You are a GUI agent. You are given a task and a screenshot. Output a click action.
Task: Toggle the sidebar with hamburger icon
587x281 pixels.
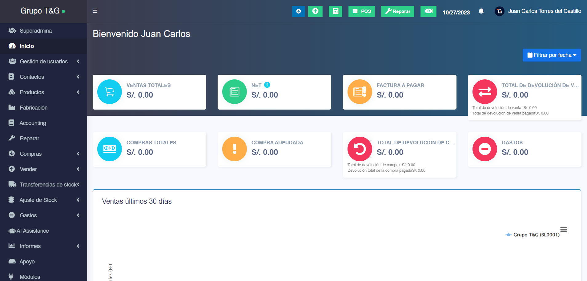tap(95, 11)
